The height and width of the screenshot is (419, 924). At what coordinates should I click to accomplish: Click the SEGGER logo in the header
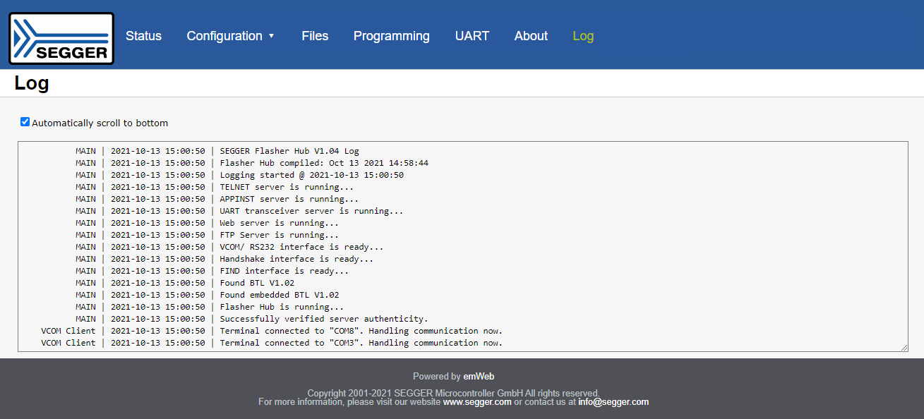(x=61, y=38)
